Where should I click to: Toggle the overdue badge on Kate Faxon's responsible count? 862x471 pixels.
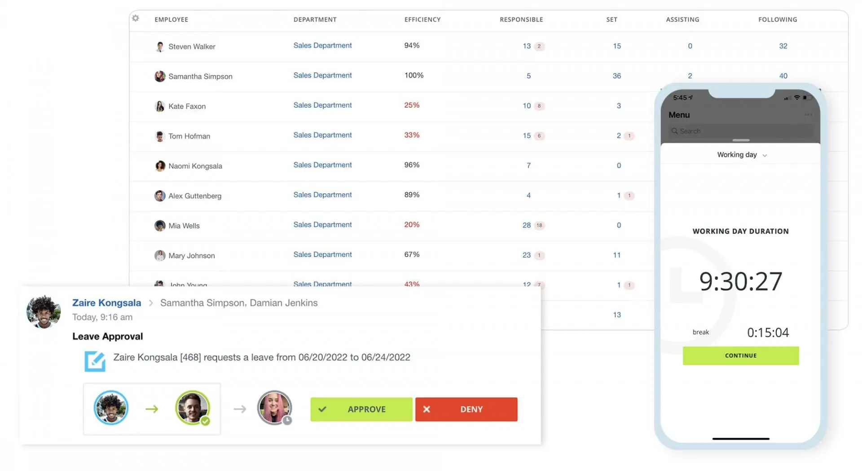[539, 106]
